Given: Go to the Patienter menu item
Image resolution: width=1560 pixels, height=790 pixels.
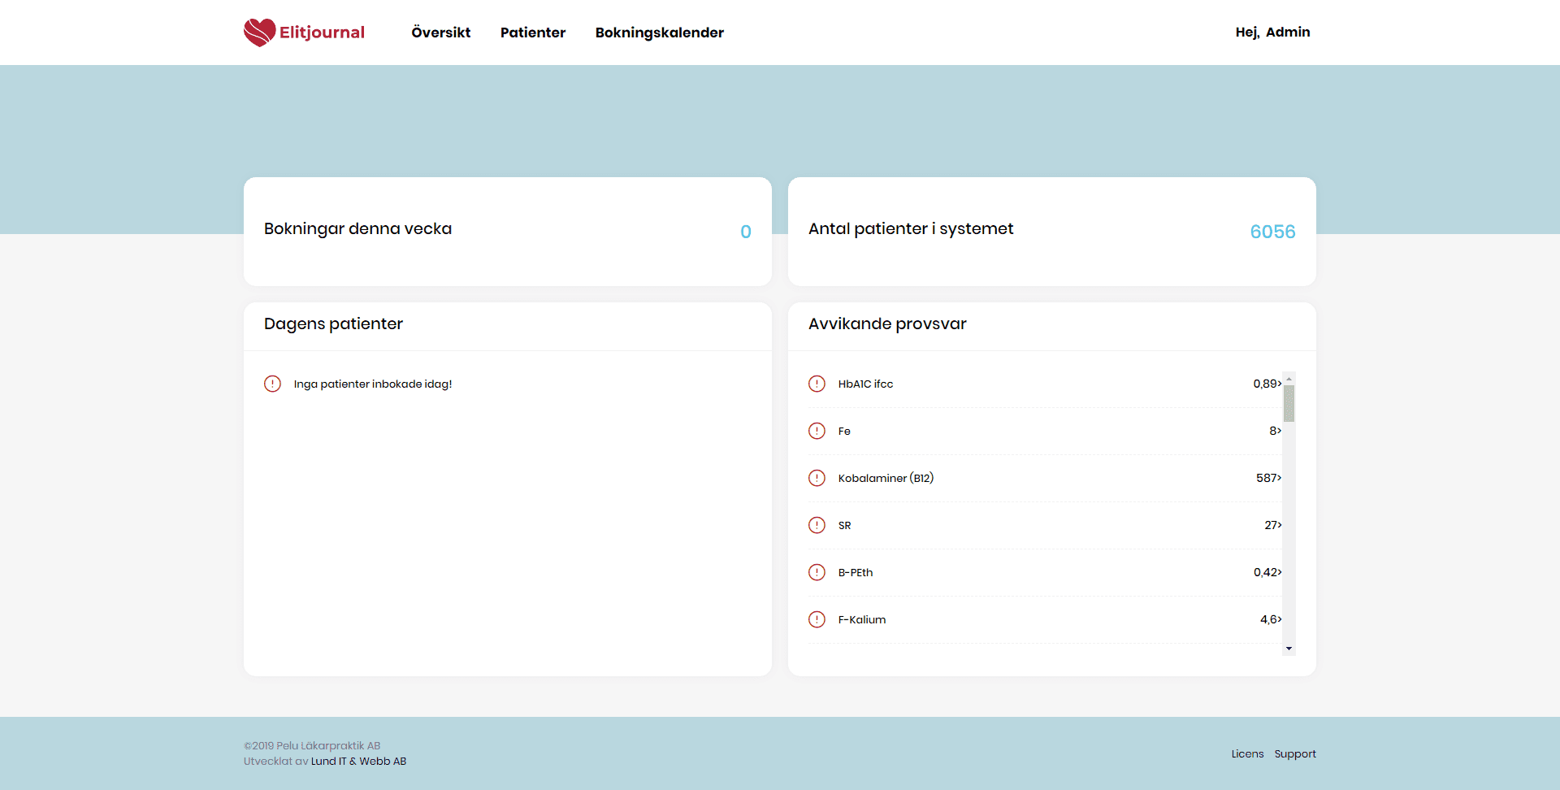Looking at the screenshot, I should point(533,33).
